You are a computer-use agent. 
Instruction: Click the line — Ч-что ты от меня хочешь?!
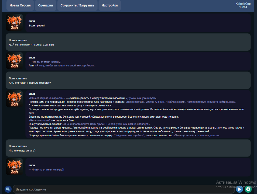(x=46, y=169)
